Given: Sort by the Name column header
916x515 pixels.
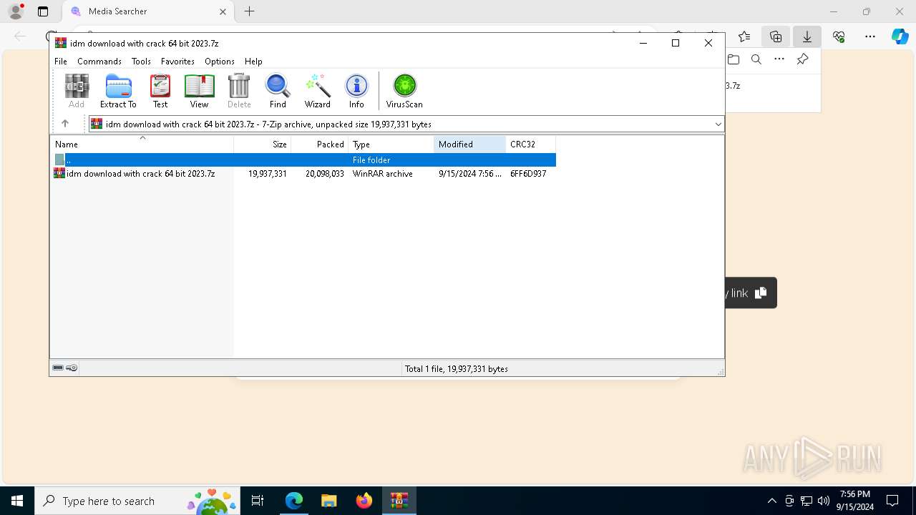Looking at the screenshot, I should [142, 144].
